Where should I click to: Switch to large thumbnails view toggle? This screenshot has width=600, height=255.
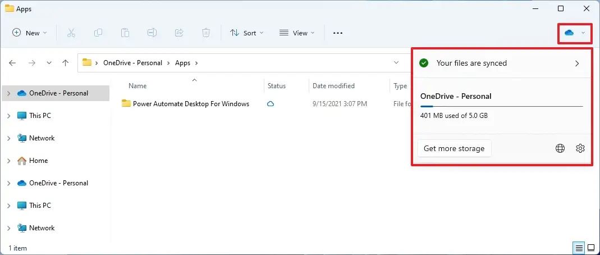(x=590, y=248)
